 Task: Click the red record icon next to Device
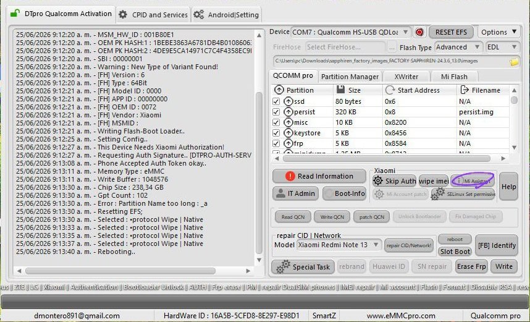pos(419,32)
